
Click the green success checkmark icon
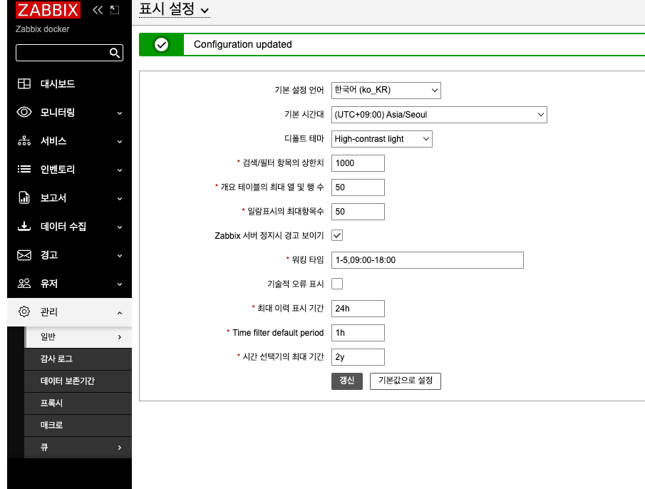[161, 44]
